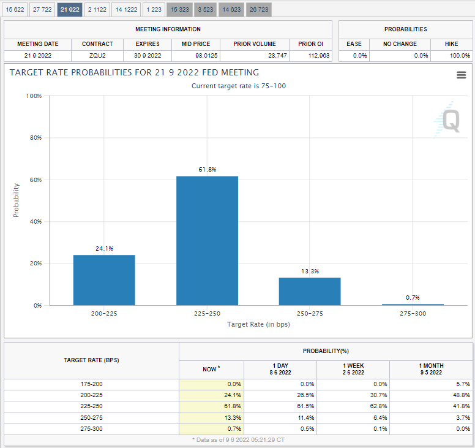Click the PRIOR VOLUME column header
The image size is (475, 448).
(255, 44)
